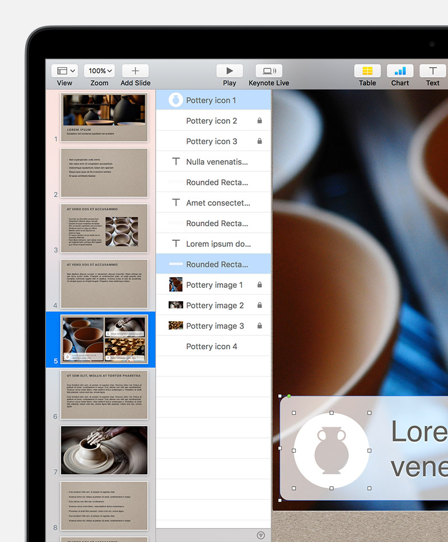
Task: Click the Add Slide plus button
Action: click(135, 71)
